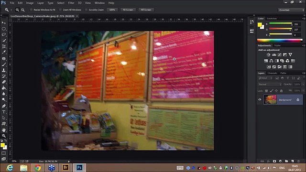Select the Quick Selection tool
306x172 pixels.
(4, 41)
